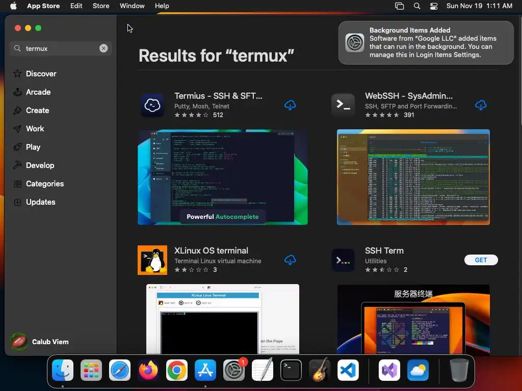The width and height of the screenshot is (522, 391).
Task: Click the Stage Manager menu bar icon
Action: tap(399, 6)
